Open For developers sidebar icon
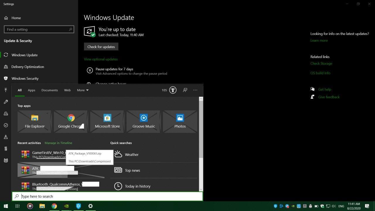Viewport: 375px width, 211px height. tap(6, 149)
